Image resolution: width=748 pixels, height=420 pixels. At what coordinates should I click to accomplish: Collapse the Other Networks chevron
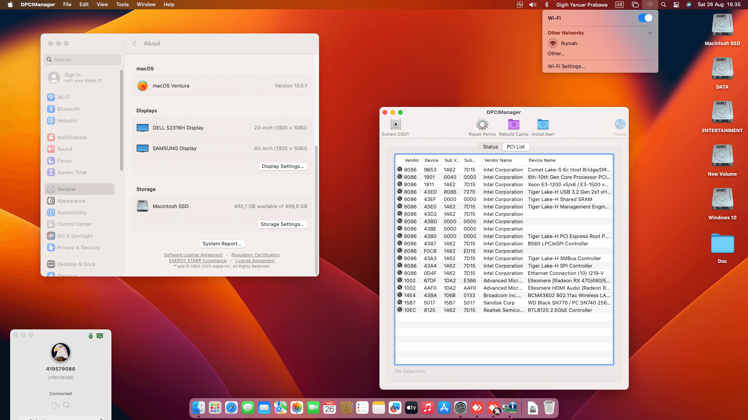[650, 33]
